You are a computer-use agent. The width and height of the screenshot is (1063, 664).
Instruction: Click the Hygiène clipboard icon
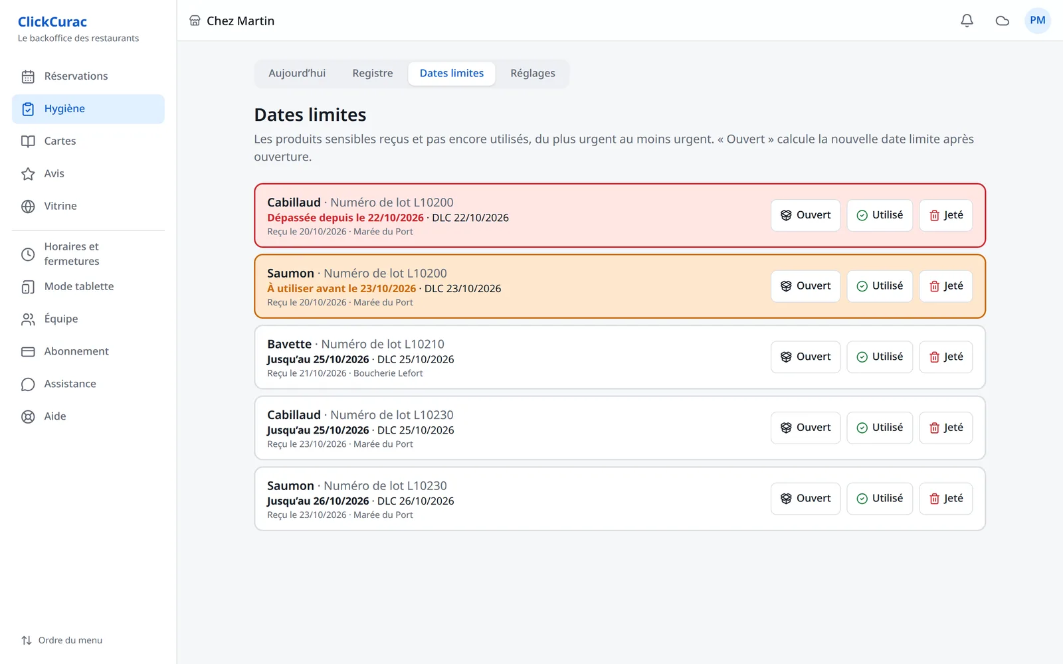28,109
